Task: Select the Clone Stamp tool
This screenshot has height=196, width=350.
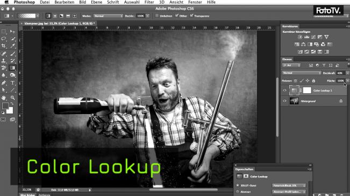Action: pos(4,61)
